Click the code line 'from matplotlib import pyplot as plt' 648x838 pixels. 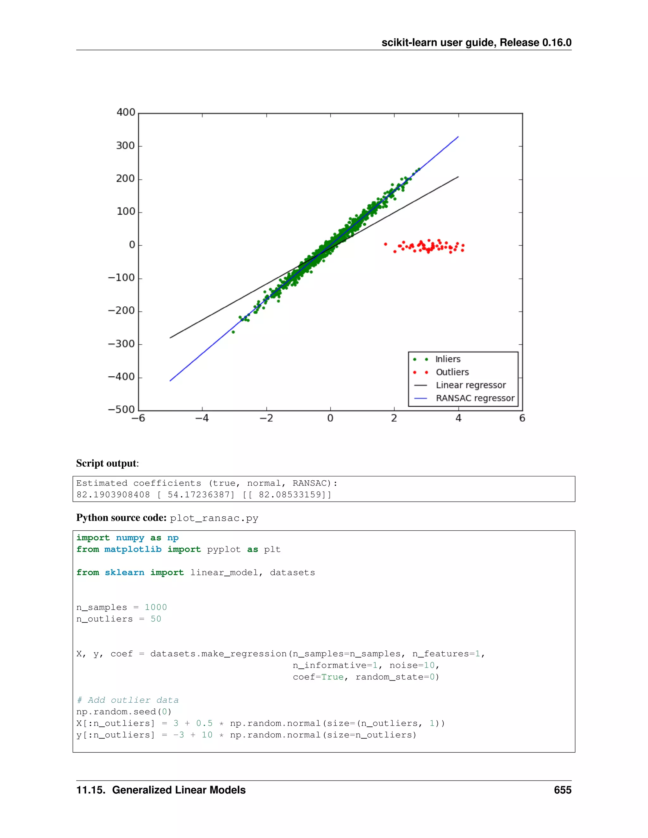(x=178, y=550)
